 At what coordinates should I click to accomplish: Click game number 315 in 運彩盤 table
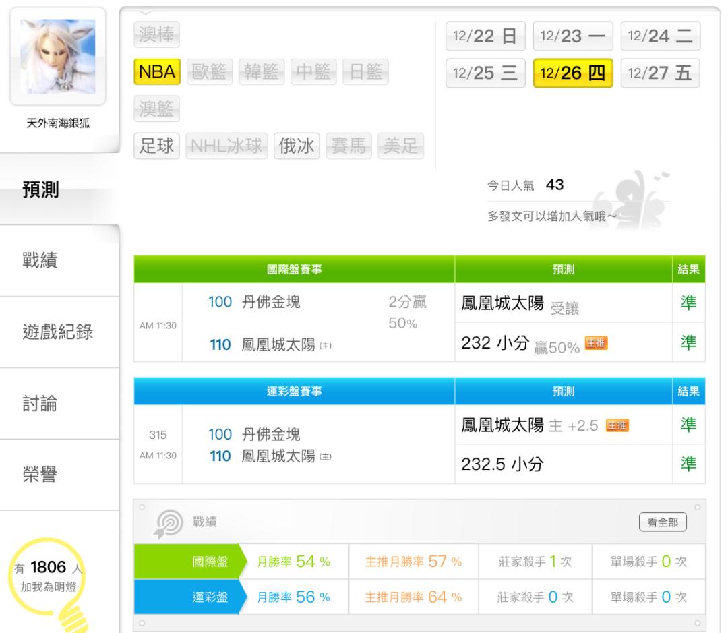click(x=158, y=435)
